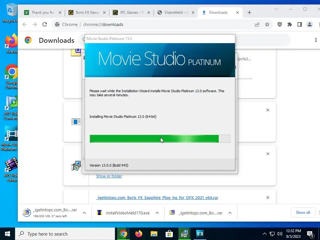Screen dimensions: 320x240
Task: Open File Explorer from the taskbar
Action: click(x=154, y=234)
